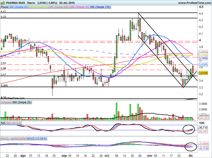The height and width of the screenshot is (158, 212).
Task: Click the green/red candlestick icon beside PHARMA MAR
Action: click(x=3, y=3)
